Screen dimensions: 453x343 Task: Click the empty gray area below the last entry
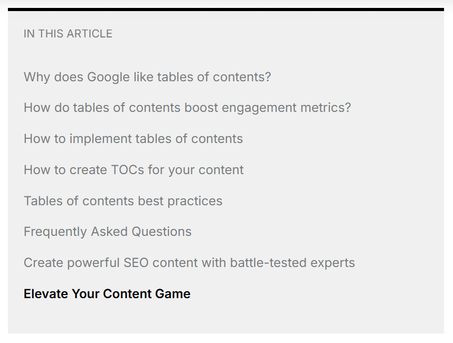(226, 319)
